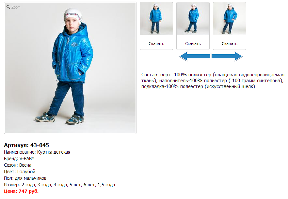Open the large product photo of blue jacket

coord(70,68)
